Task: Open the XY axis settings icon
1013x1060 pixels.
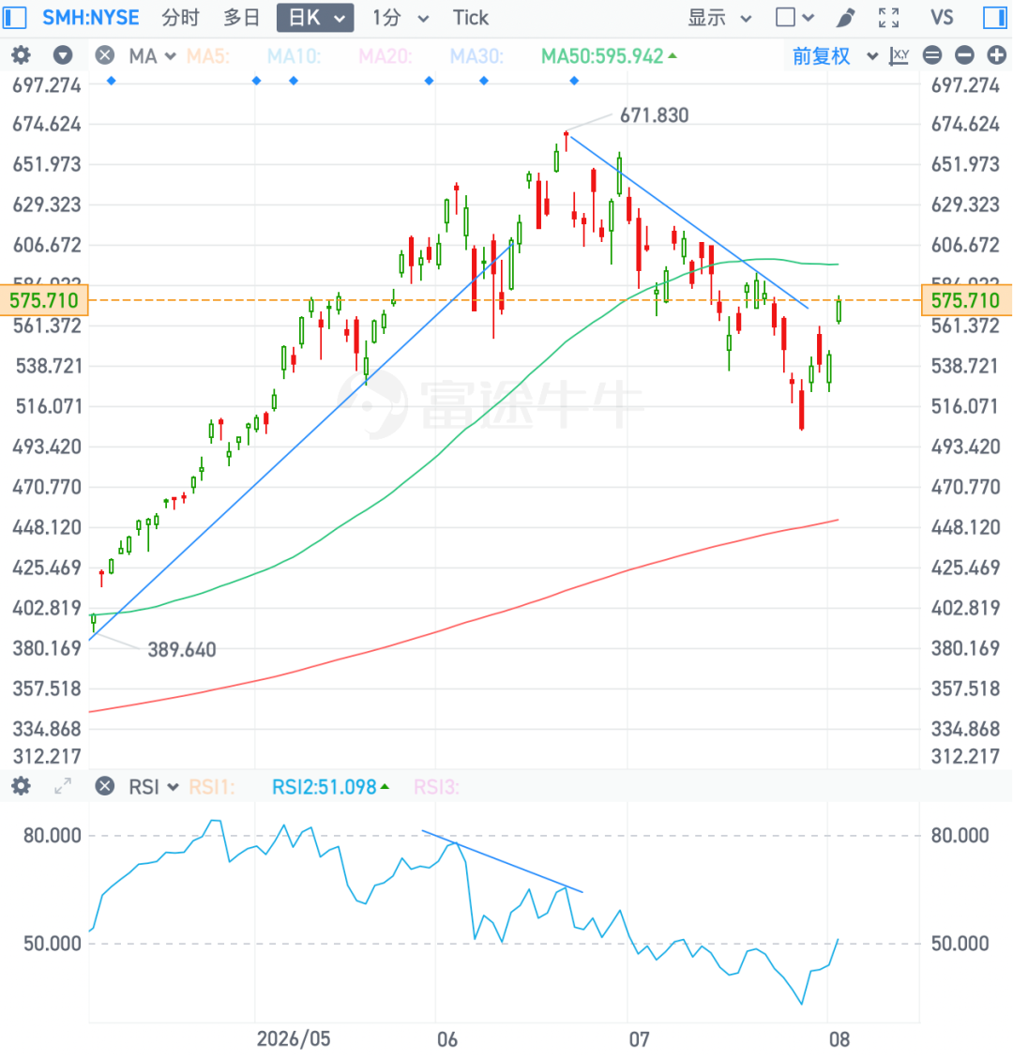Action: pos(899,55)
